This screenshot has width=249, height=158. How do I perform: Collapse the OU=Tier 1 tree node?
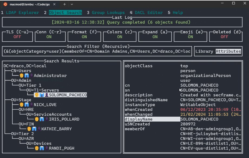pos(30,85)
